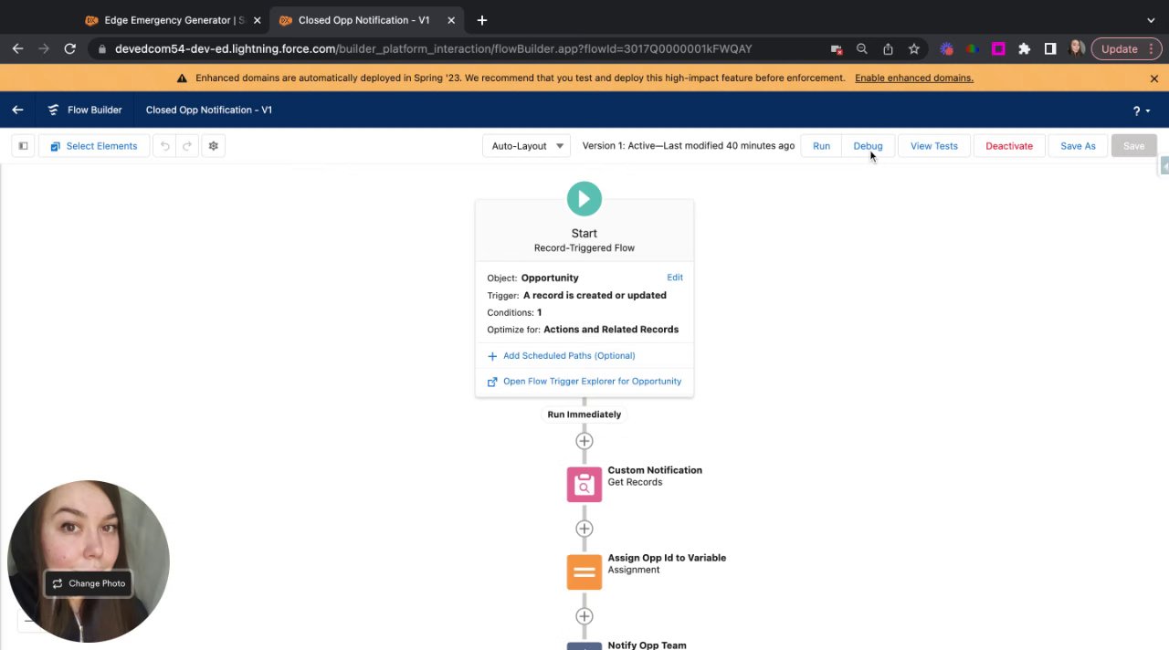Click the share page icon
Image resolution: width=1169 pixels, height=650 pixels.
888,49
